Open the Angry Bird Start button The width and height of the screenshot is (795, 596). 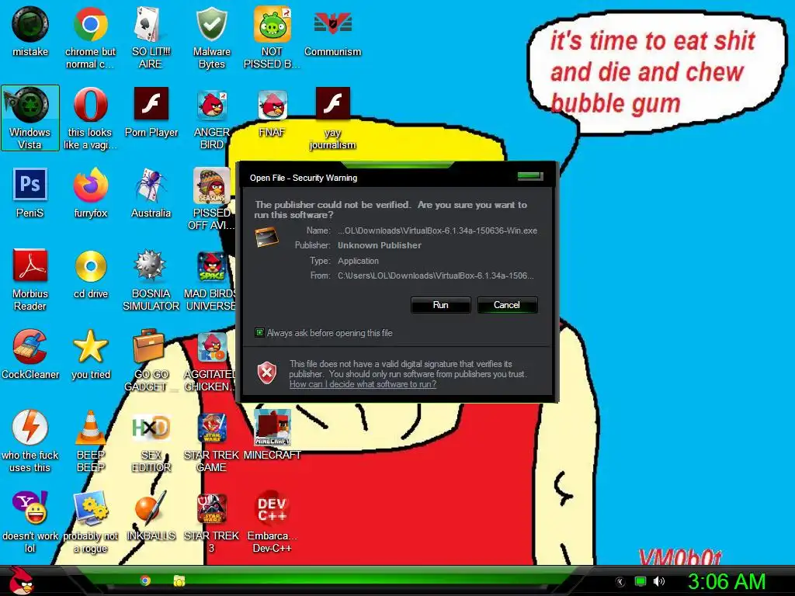click(x=20, y=580)
